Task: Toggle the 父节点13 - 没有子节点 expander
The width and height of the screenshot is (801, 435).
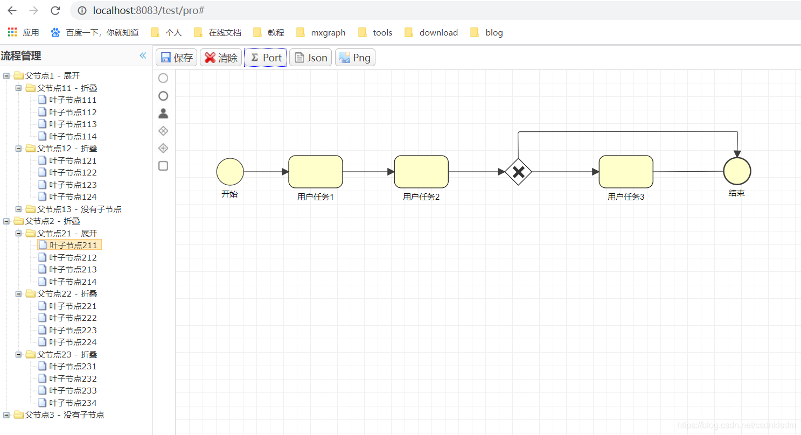Action: point(18,209)
